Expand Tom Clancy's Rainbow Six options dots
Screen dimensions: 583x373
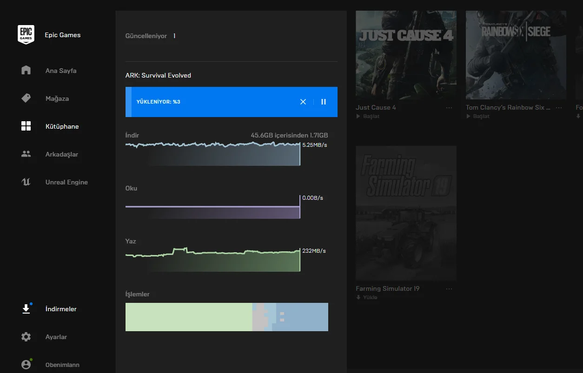tap(559, 108)
